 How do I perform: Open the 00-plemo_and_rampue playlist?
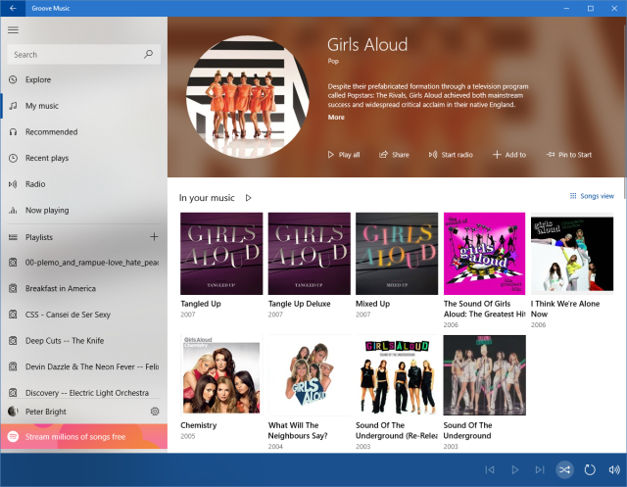pyautogui.click(x=84, y=263)
